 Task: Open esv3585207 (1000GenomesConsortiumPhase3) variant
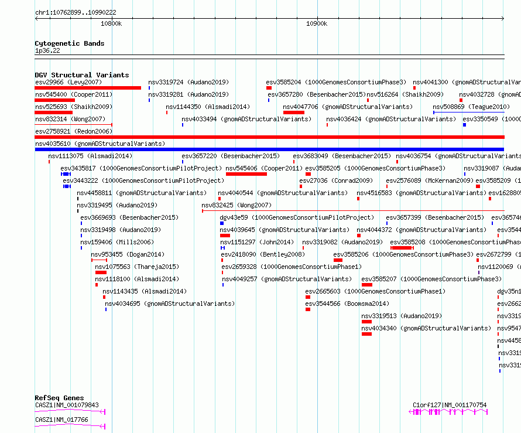431,279
